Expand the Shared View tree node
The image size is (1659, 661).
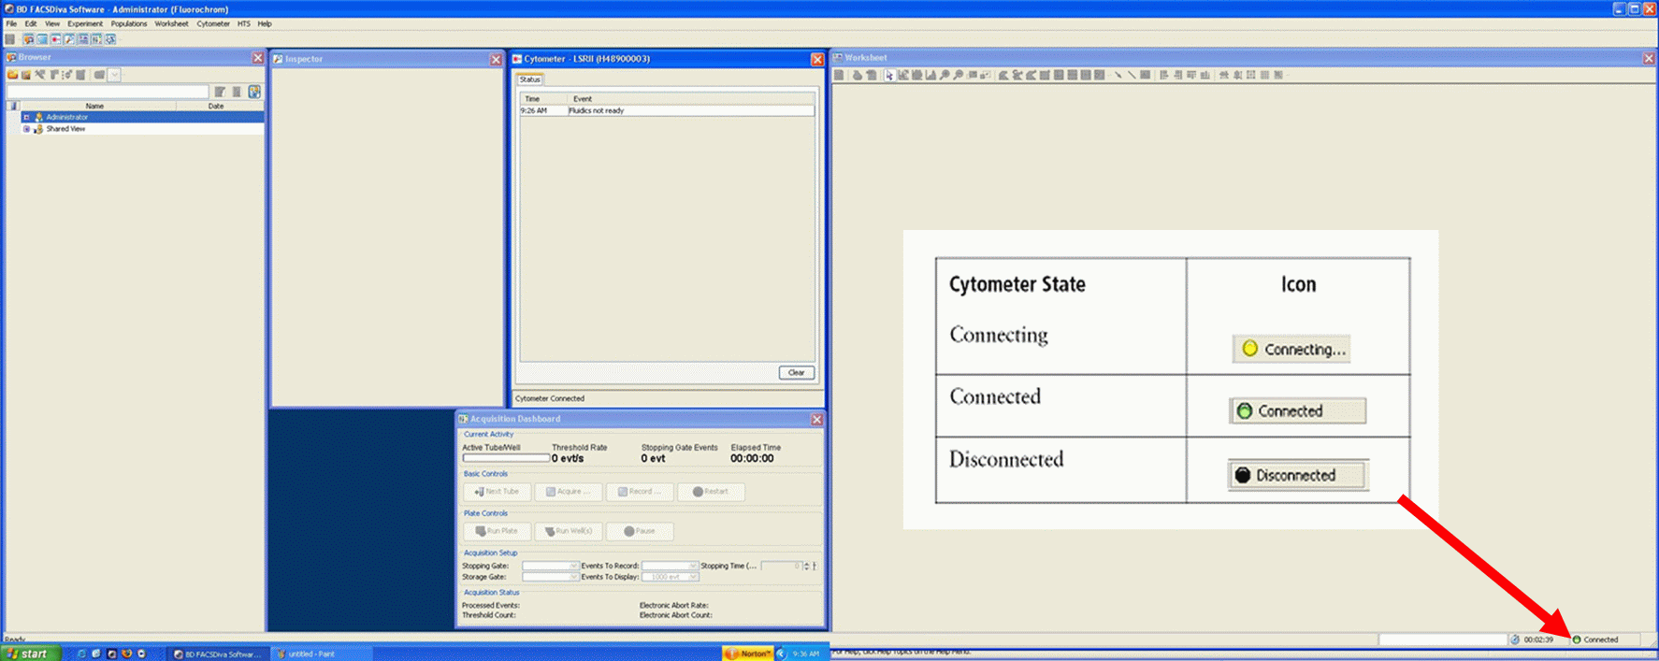point(26,129)
